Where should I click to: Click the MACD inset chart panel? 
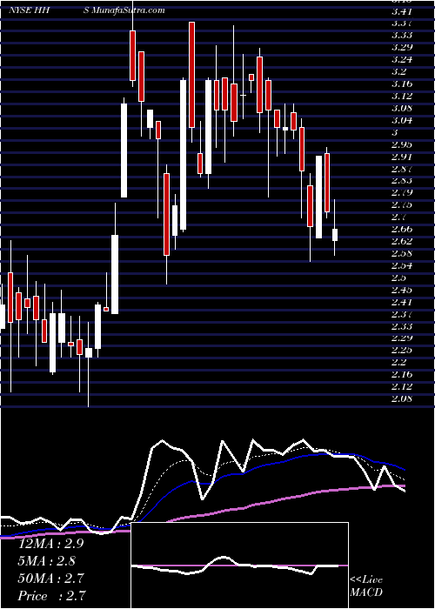coord(239,565)
